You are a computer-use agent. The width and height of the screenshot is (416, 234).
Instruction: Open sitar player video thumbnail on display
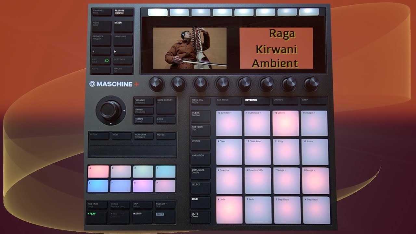190,48
